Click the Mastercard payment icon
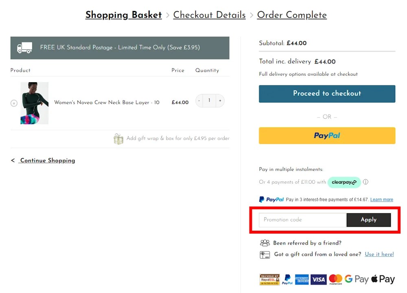Image resolution: width=407 pixels, height=293 pixels. point(335,279)
